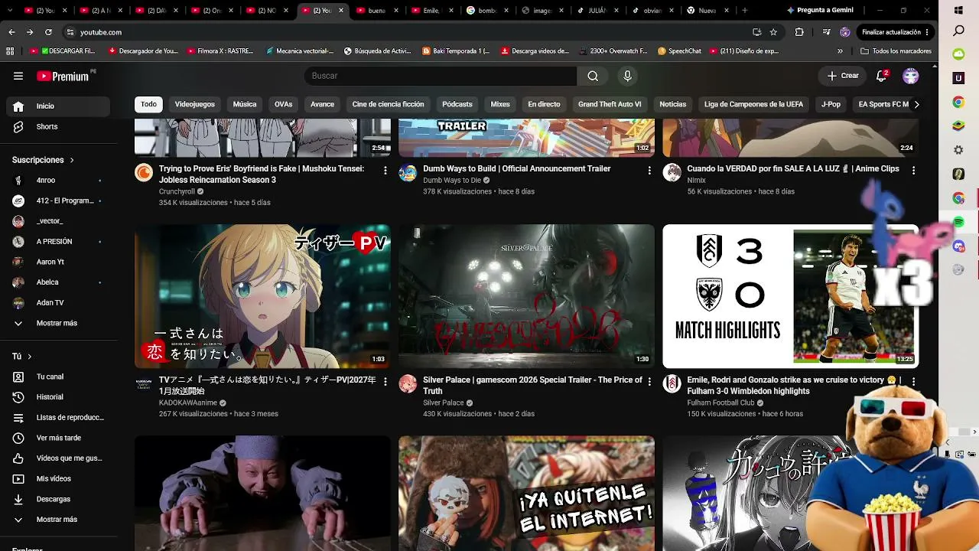Viewport: 979px width, 551px height.
Task: Open the YouTube account avatar menu
Action: coord(910,76)
